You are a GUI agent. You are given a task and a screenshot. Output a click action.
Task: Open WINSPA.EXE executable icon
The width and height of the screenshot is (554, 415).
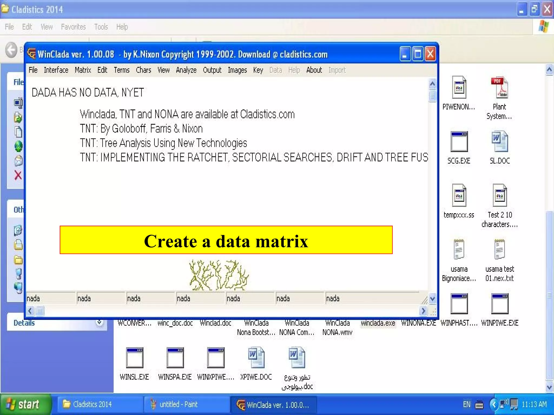[x=175, y=357]
